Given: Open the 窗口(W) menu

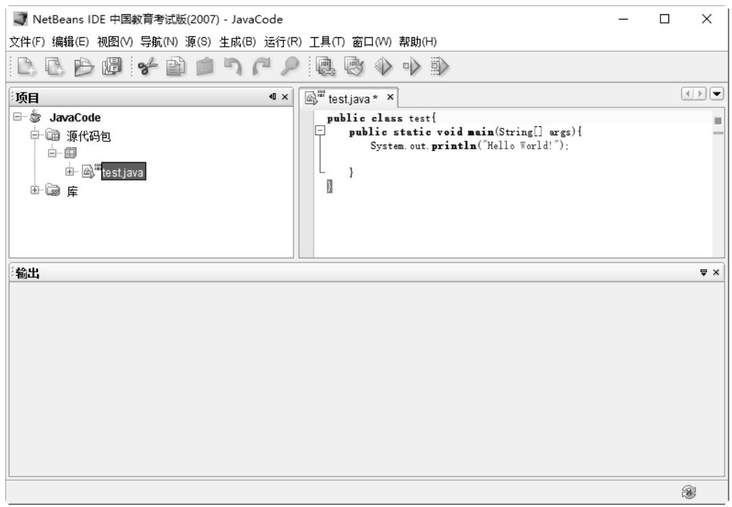Looking at the screenshot, I should click(372, 42).
